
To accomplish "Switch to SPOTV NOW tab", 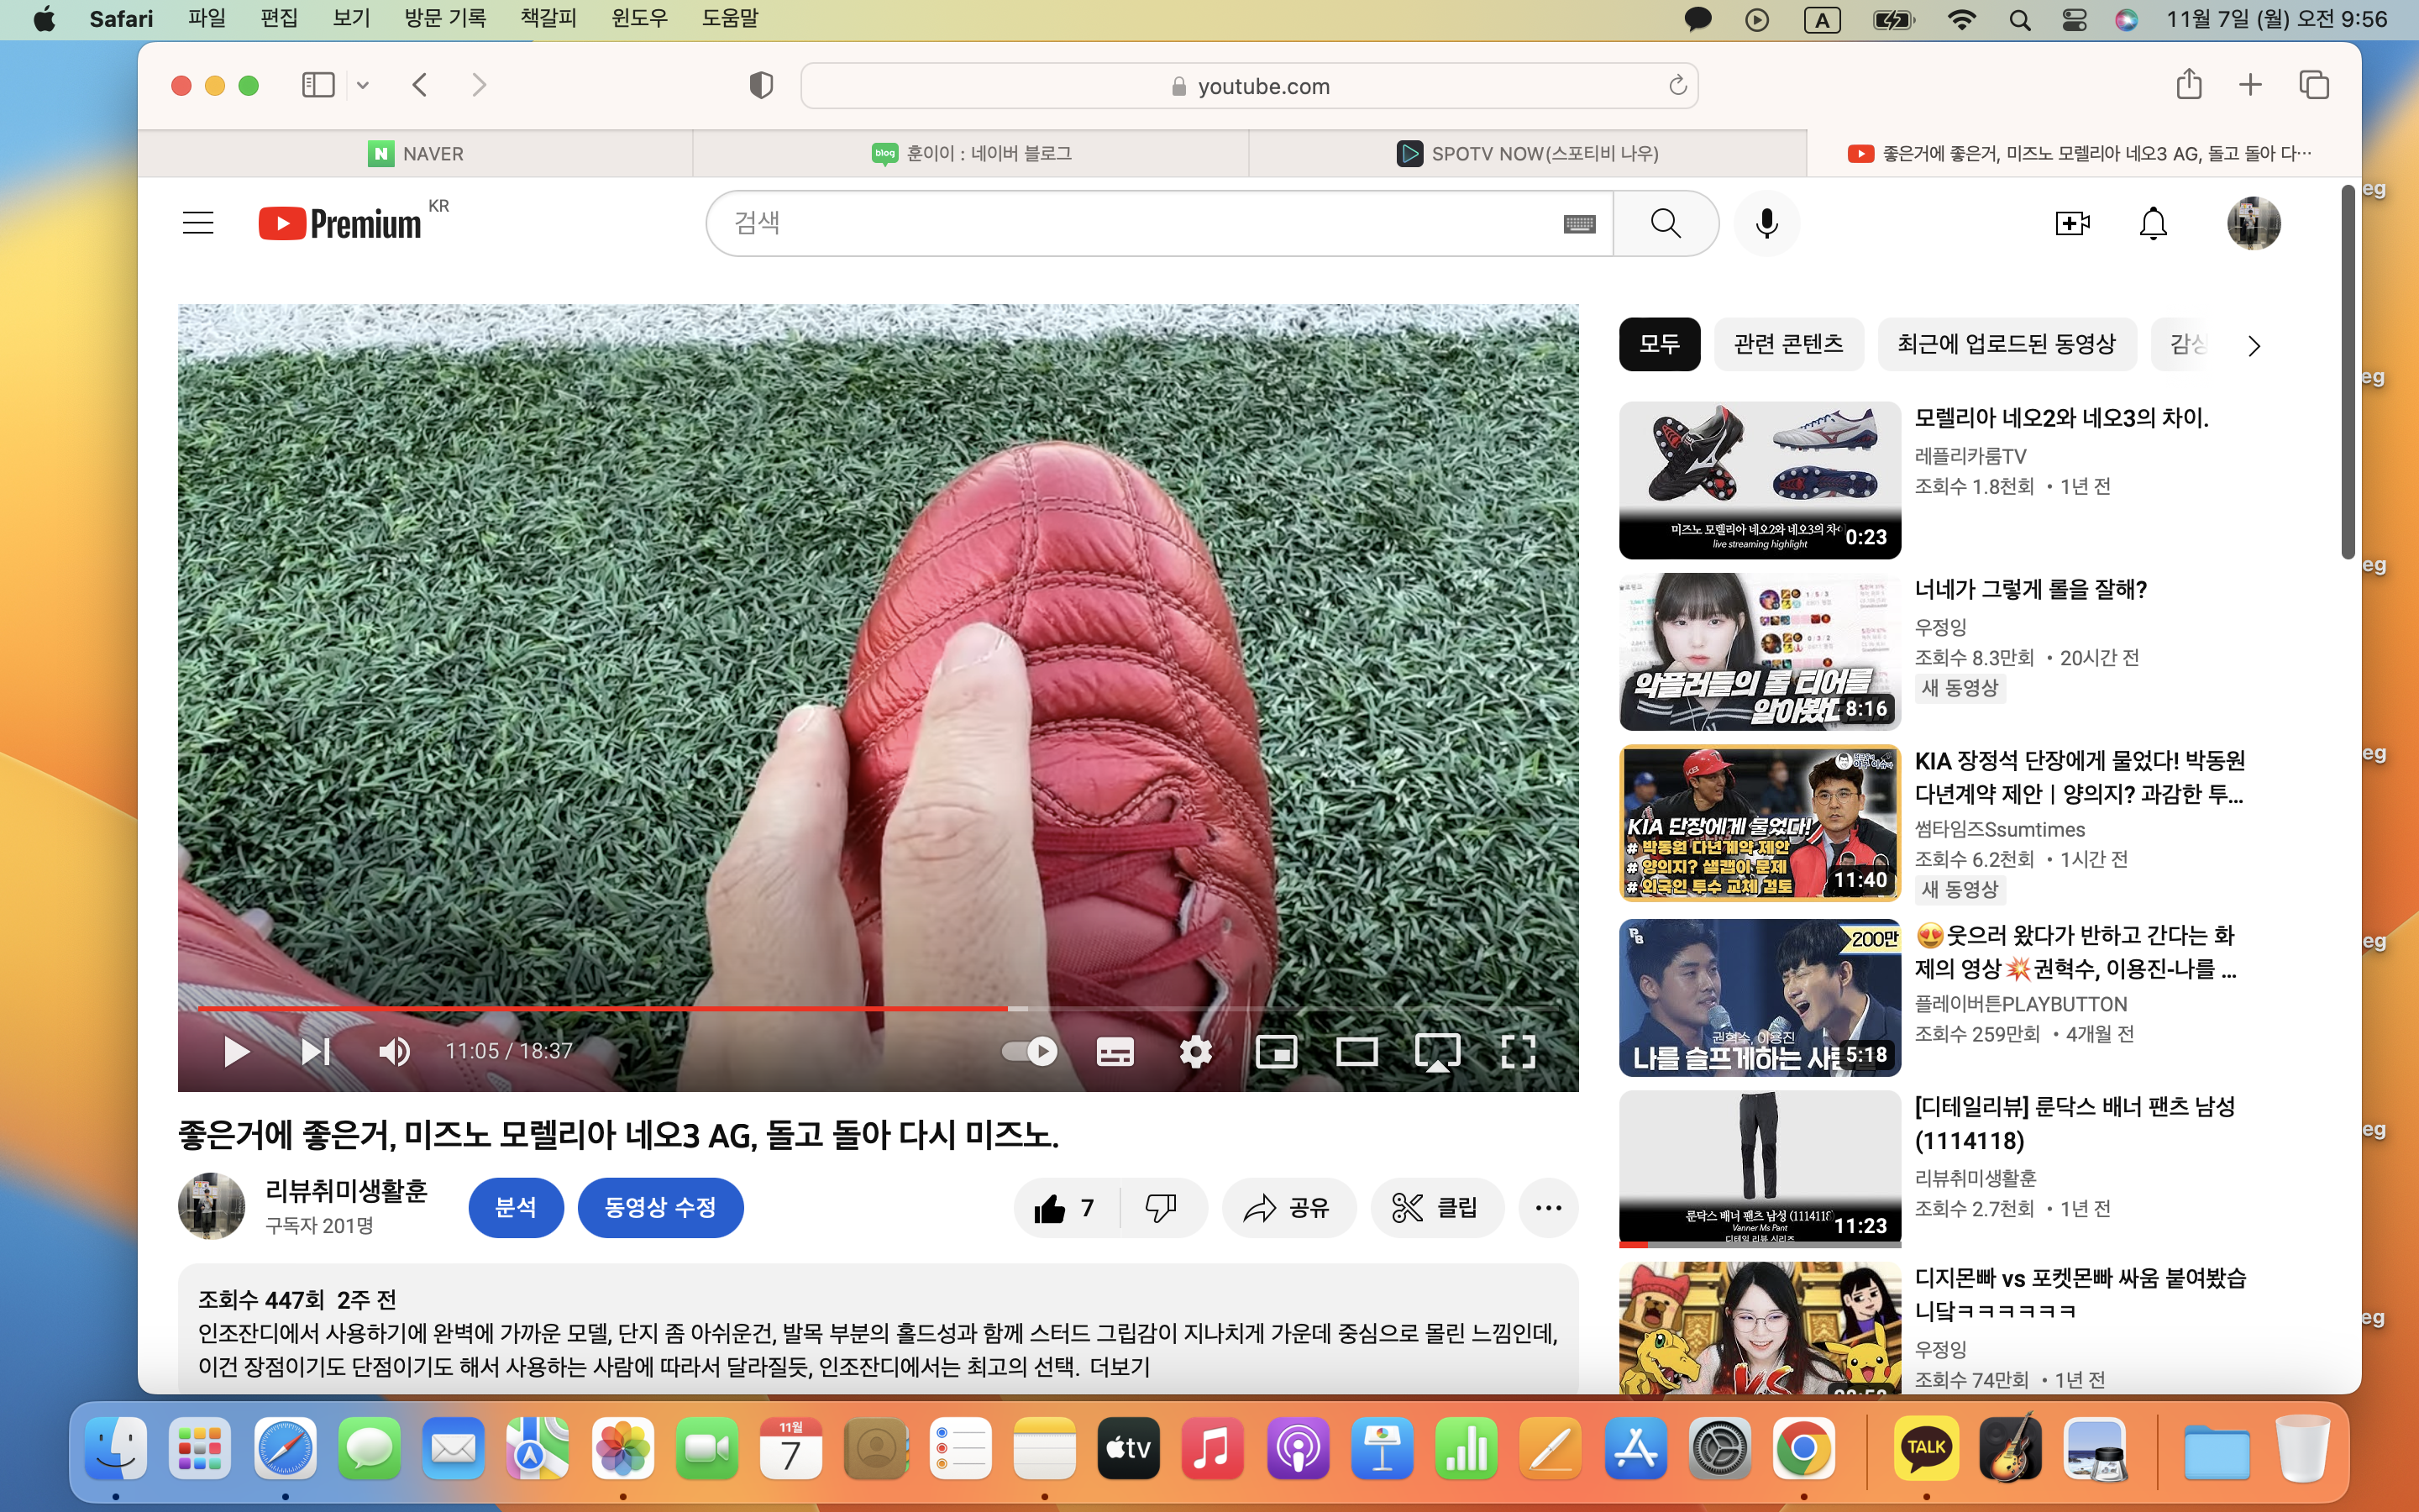I will pyautogui.click(x=1527, y=153).
